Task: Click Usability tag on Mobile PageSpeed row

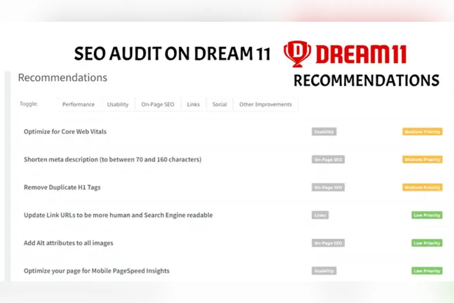Action: 324,271
